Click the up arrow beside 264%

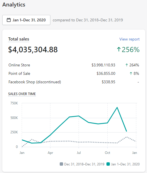(127, 65)
